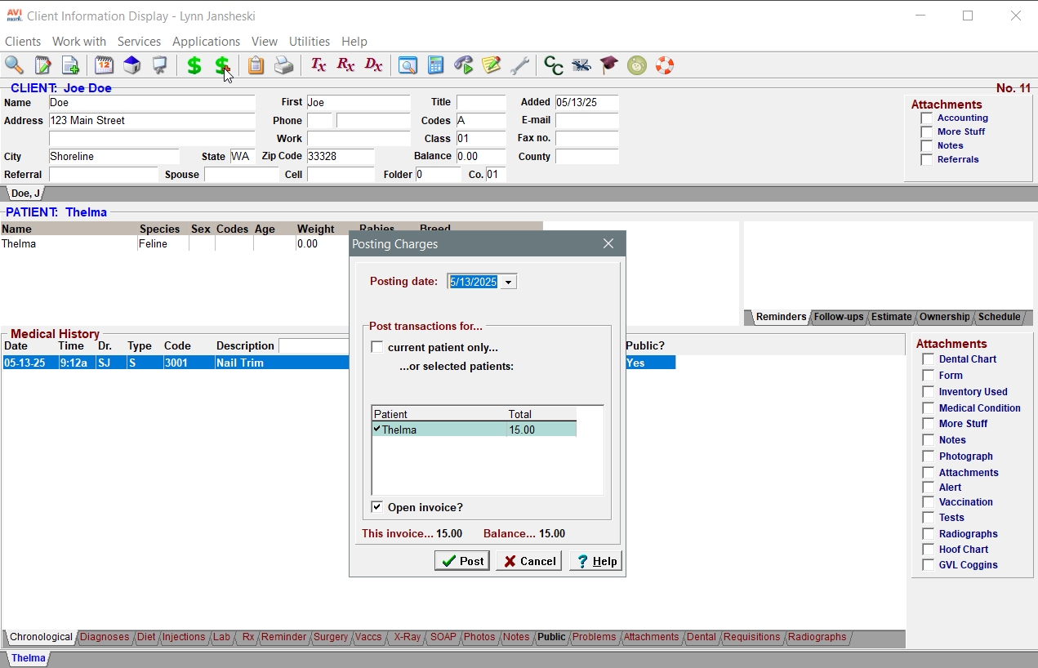Check the Medical Condition attachment box
Image resolution: width=1038 pixels, height=668 pixels.
(928, 408)
